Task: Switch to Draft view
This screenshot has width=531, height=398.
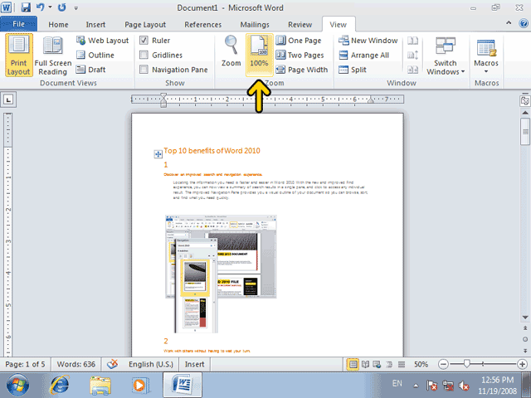Action: click(90, 70)
